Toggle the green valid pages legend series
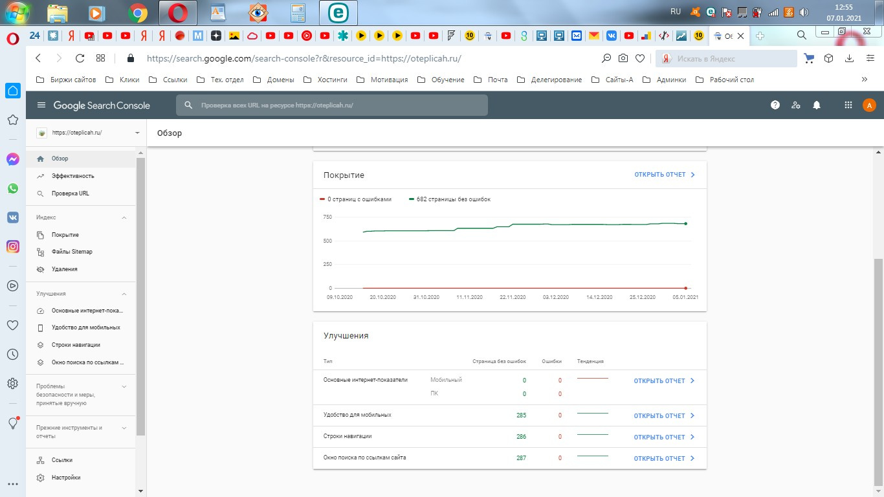The image size is (884, 497). pos(450,199)
